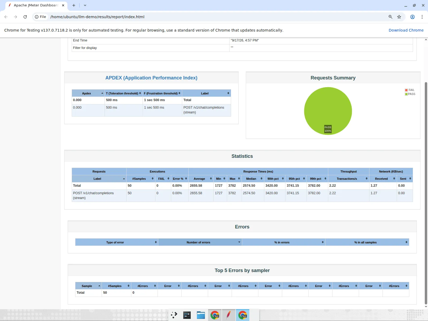
Task: Sort APDEX table by Label column
Action: 207,93
